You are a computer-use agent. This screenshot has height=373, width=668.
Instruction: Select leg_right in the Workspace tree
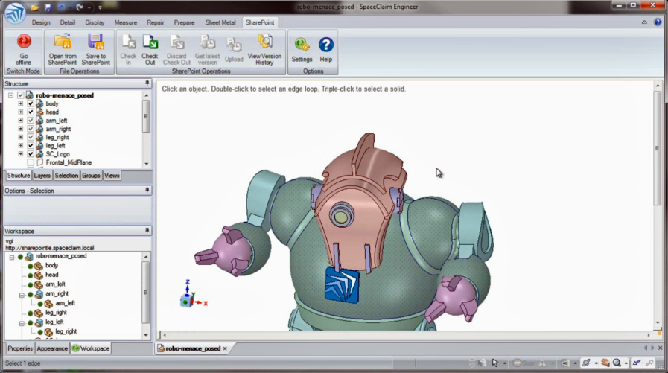tap(56, 313)
